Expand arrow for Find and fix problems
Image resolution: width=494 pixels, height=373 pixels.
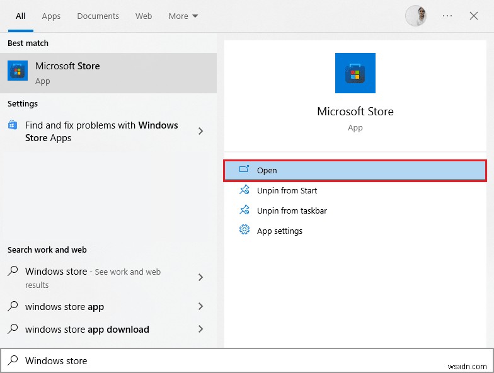coord(201,131)
